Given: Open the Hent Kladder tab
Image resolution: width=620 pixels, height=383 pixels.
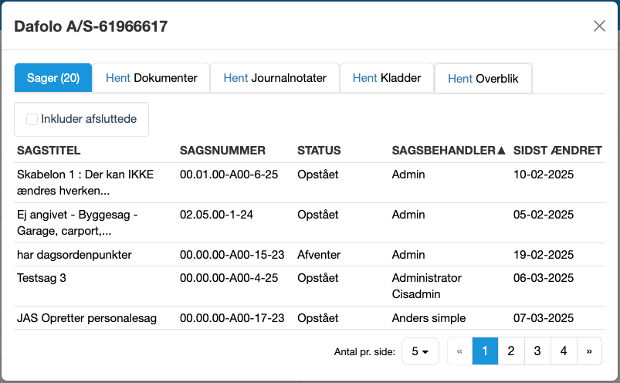Looking at the screenshot, I should pyautogui.click(x=387, y=78).
